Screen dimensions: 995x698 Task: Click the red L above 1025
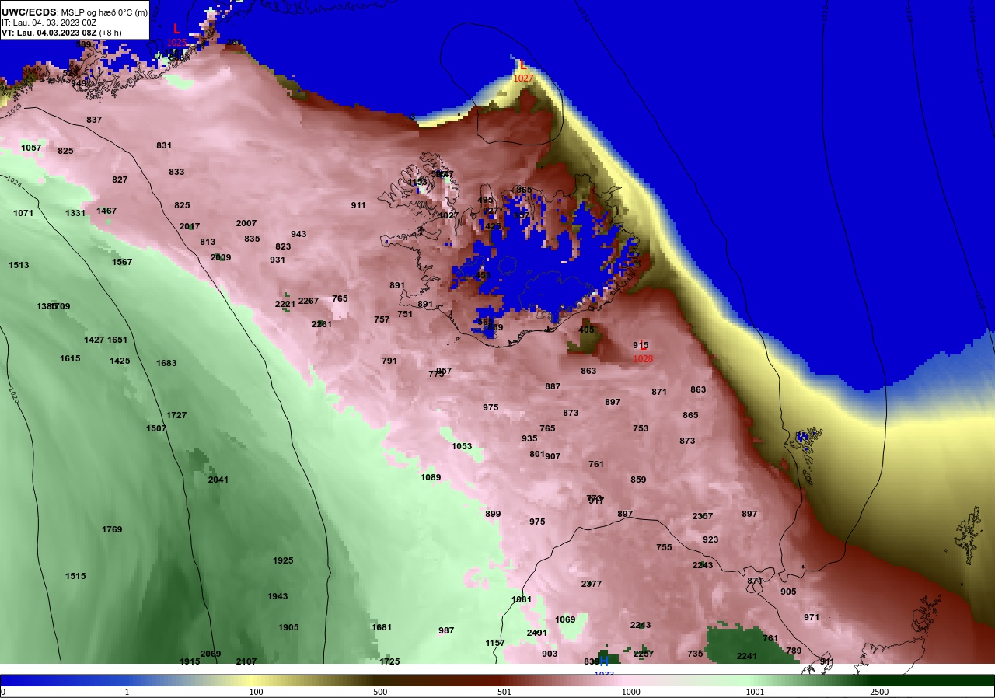coord(176,29)
